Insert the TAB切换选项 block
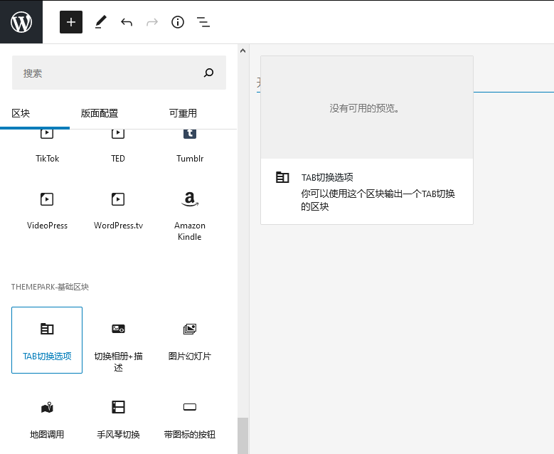This screenshot has height=454, width=554. pyautogui.click(x=47, y=340)
